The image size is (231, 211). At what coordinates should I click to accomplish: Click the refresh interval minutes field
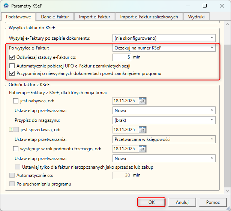point(121,57)
